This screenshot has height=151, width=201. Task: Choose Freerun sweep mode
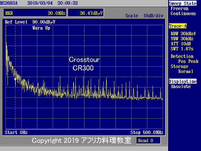[x=179, y=8]
